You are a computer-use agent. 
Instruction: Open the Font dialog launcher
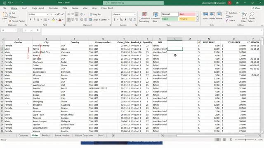point(64,25)
